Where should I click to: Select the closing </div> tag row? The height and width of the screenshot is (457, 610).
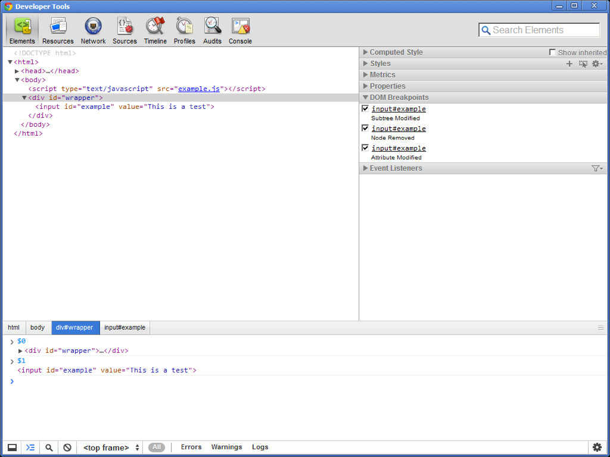click(x=180, y=115)
